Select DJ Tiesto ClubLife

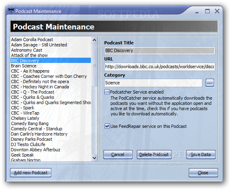[51, 144]
